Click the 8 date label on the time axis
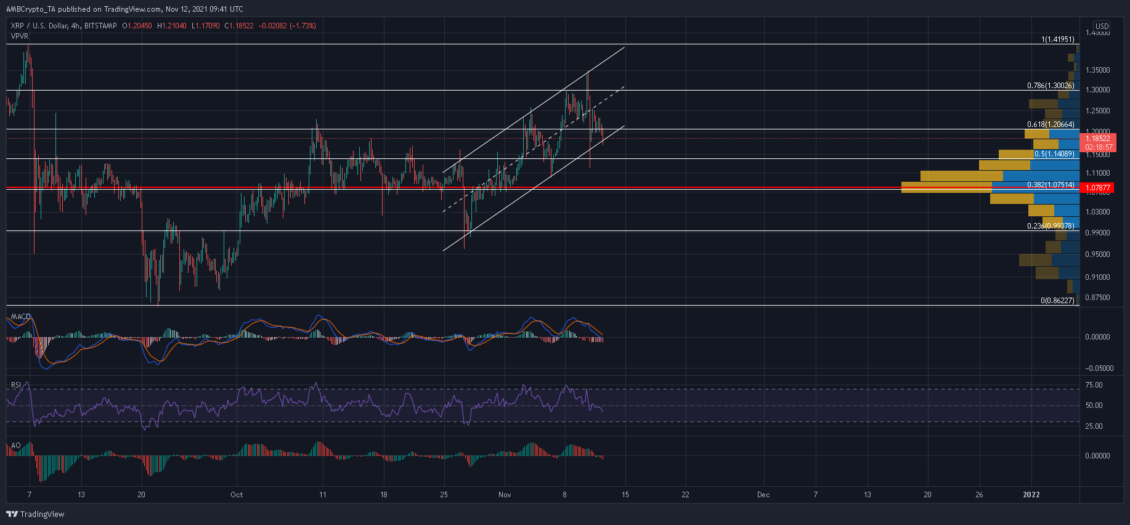This screenshot has width=1130, height=525. (564, 495)
